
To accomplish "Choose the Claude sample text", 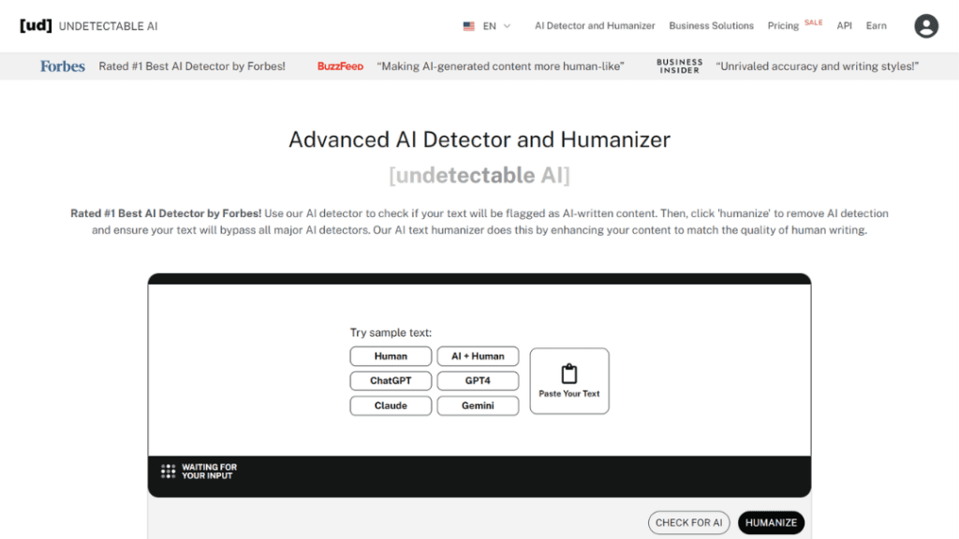I will pos(391,406).
